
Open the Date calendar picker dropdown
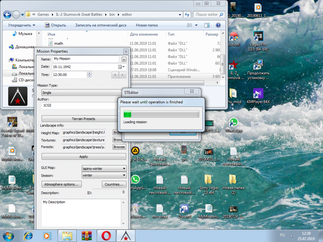(121, 67)
